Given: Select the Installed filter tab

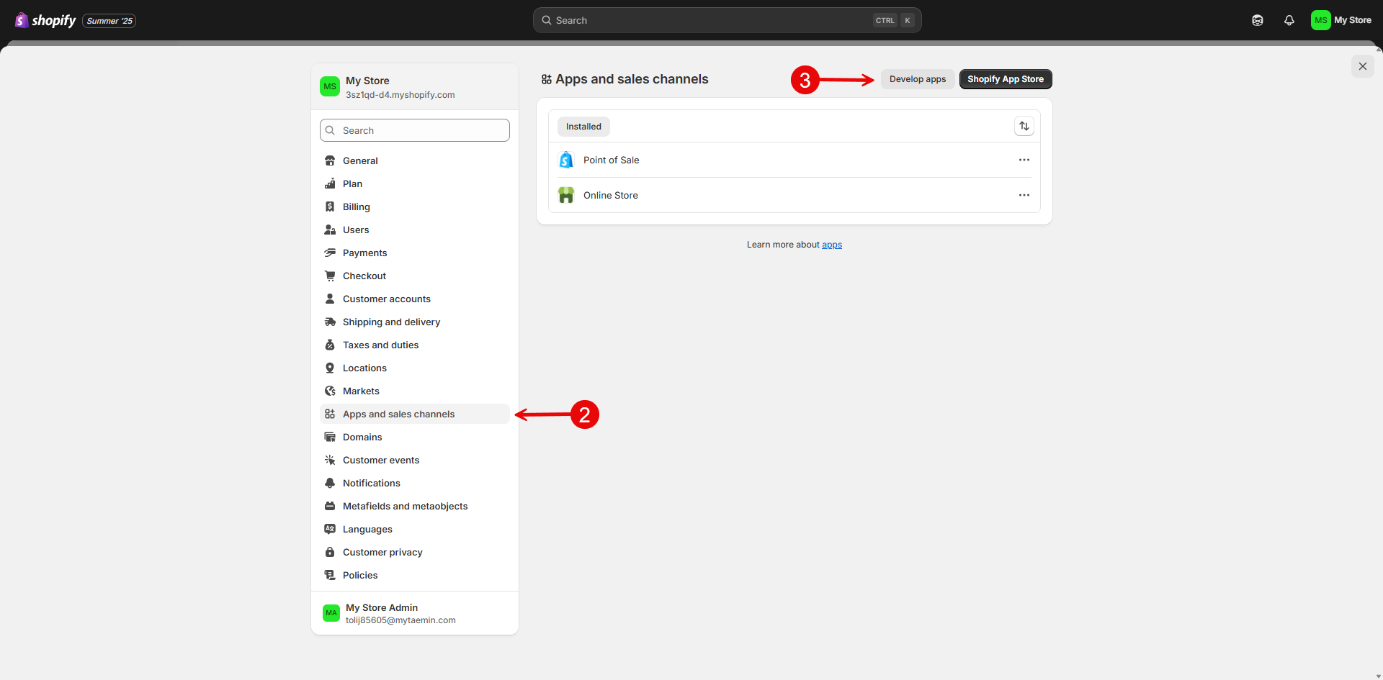Looking at the screenshot, I should click(x=583, y=127).
